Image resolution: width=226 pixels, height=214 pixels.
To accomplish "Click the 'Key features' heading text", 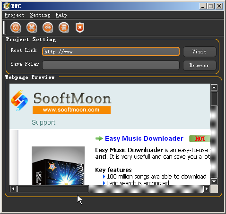I will (113, 170).
